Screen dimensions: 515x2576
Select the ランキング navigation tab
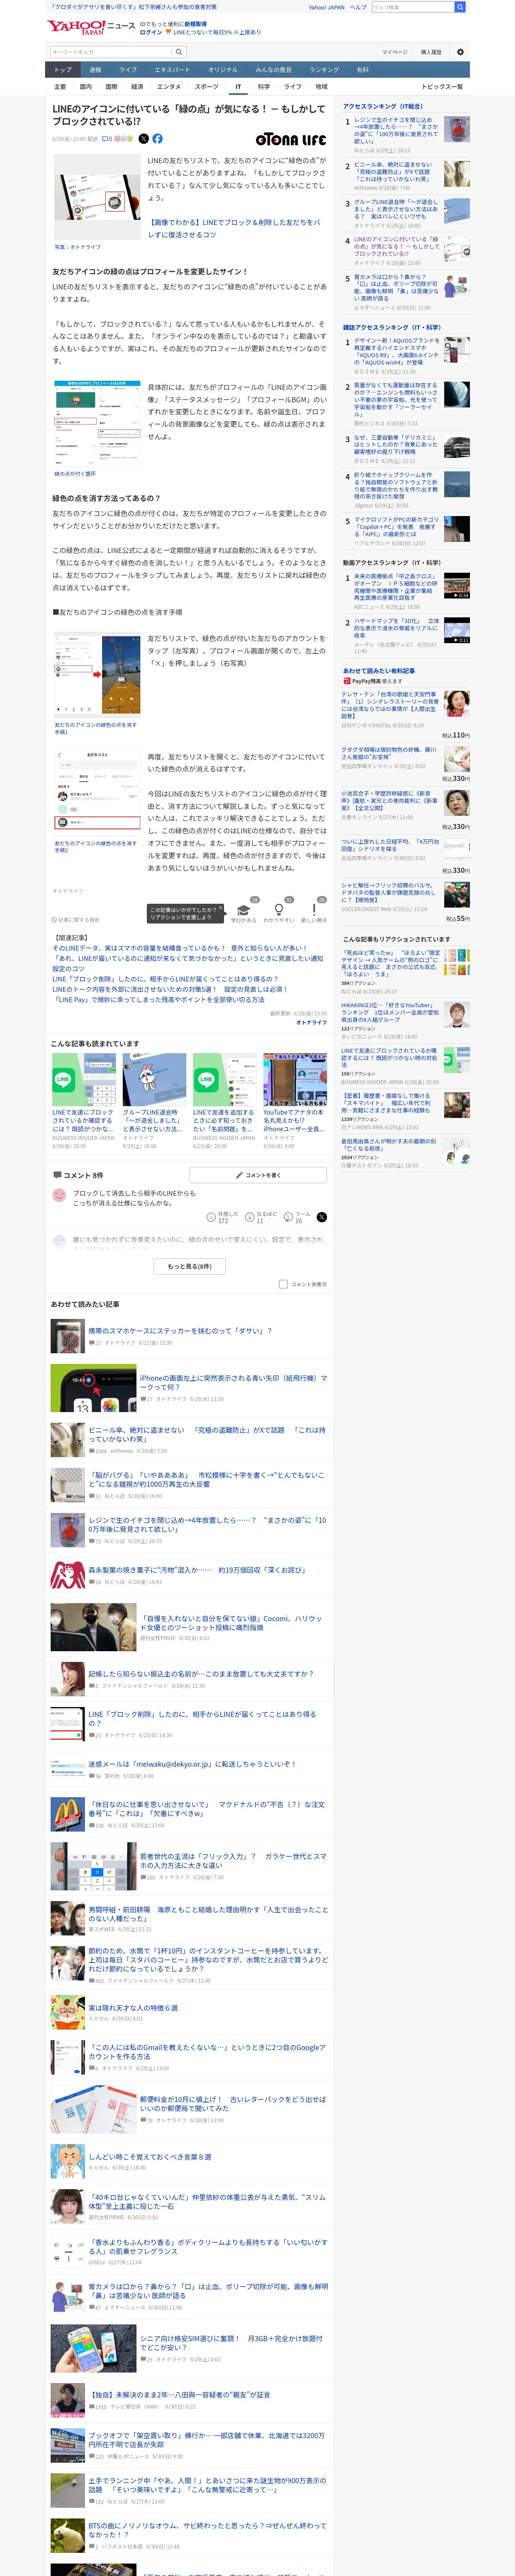[323, 70]
